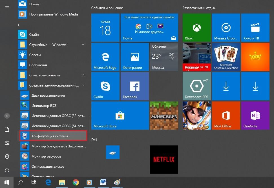Image resolution: width=274 pixels, height=188 pixels.
Task: Open the Netflix tile
Action: coord(164,160)
